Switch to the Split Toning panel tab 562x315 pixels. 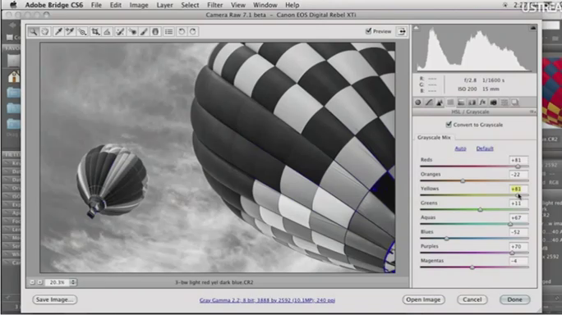461,103
